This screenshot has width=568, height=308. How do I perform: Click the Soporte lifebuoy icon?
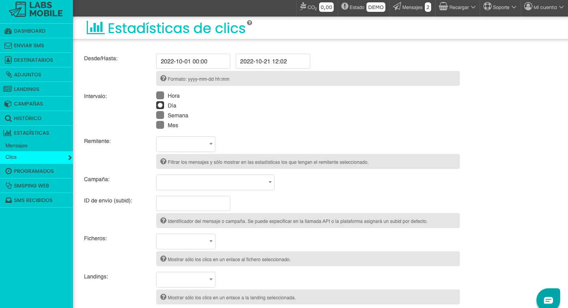click(x=488, y=7)
